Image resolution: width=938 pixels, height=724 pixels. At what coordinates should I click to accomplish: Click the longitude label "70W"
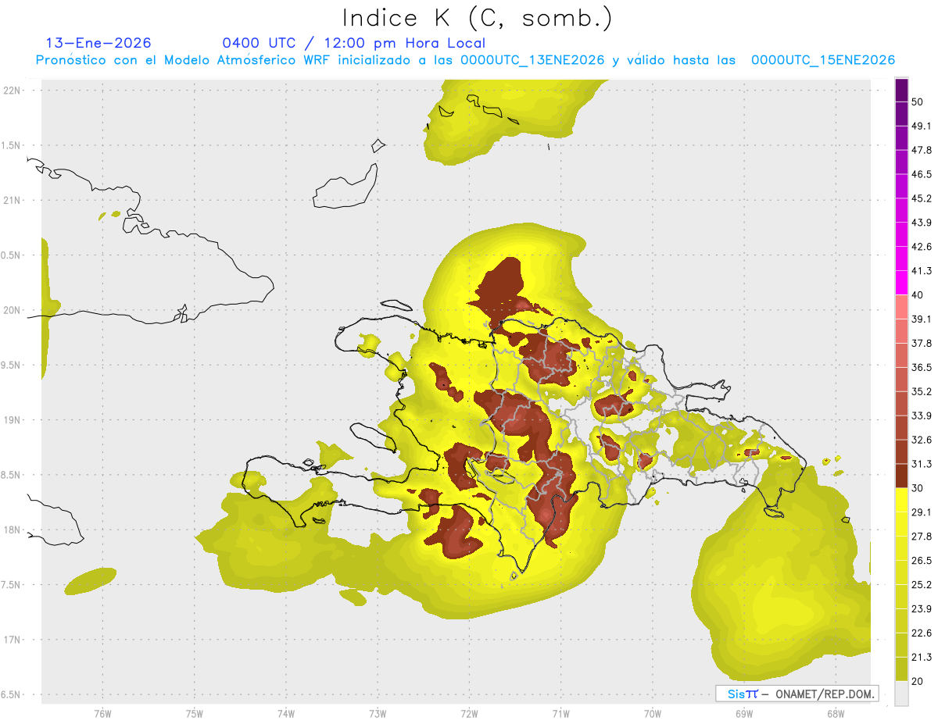point(652,713)
